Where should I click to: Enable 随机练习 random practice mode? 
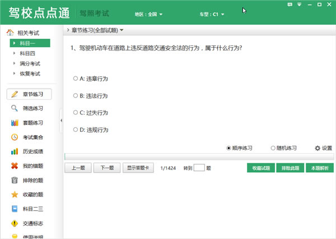tap(273, 148)
